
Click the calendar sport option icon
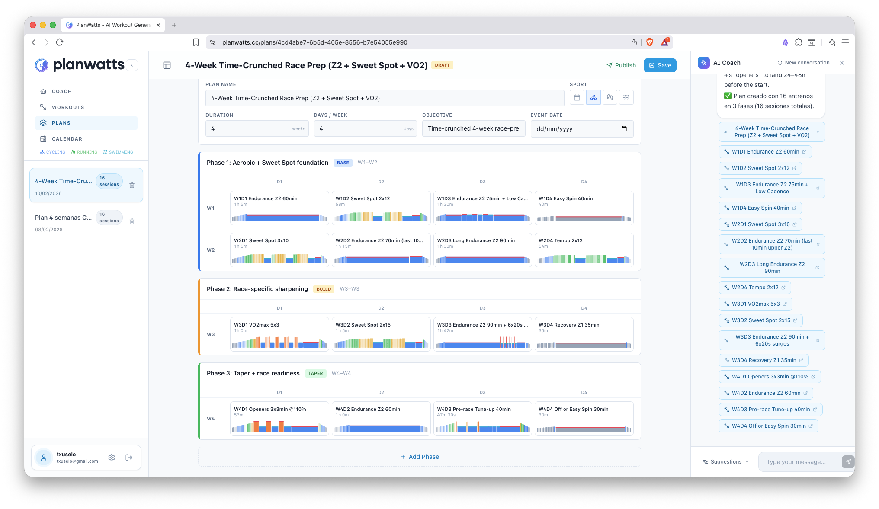coord(577,98)
